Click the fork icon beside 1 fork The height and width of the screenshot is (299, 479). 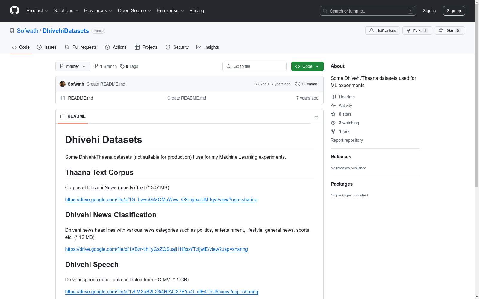point(333,132)
